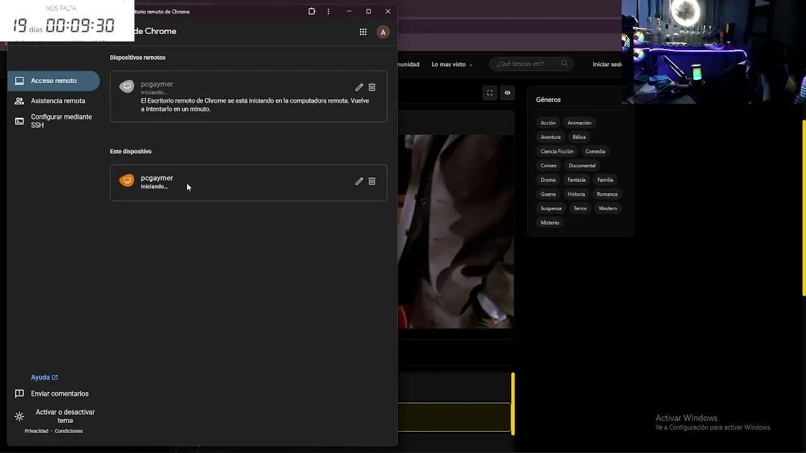Click Enviar comentarios
The height and width of the screenshot is (453, 806).
click(52, 394)
